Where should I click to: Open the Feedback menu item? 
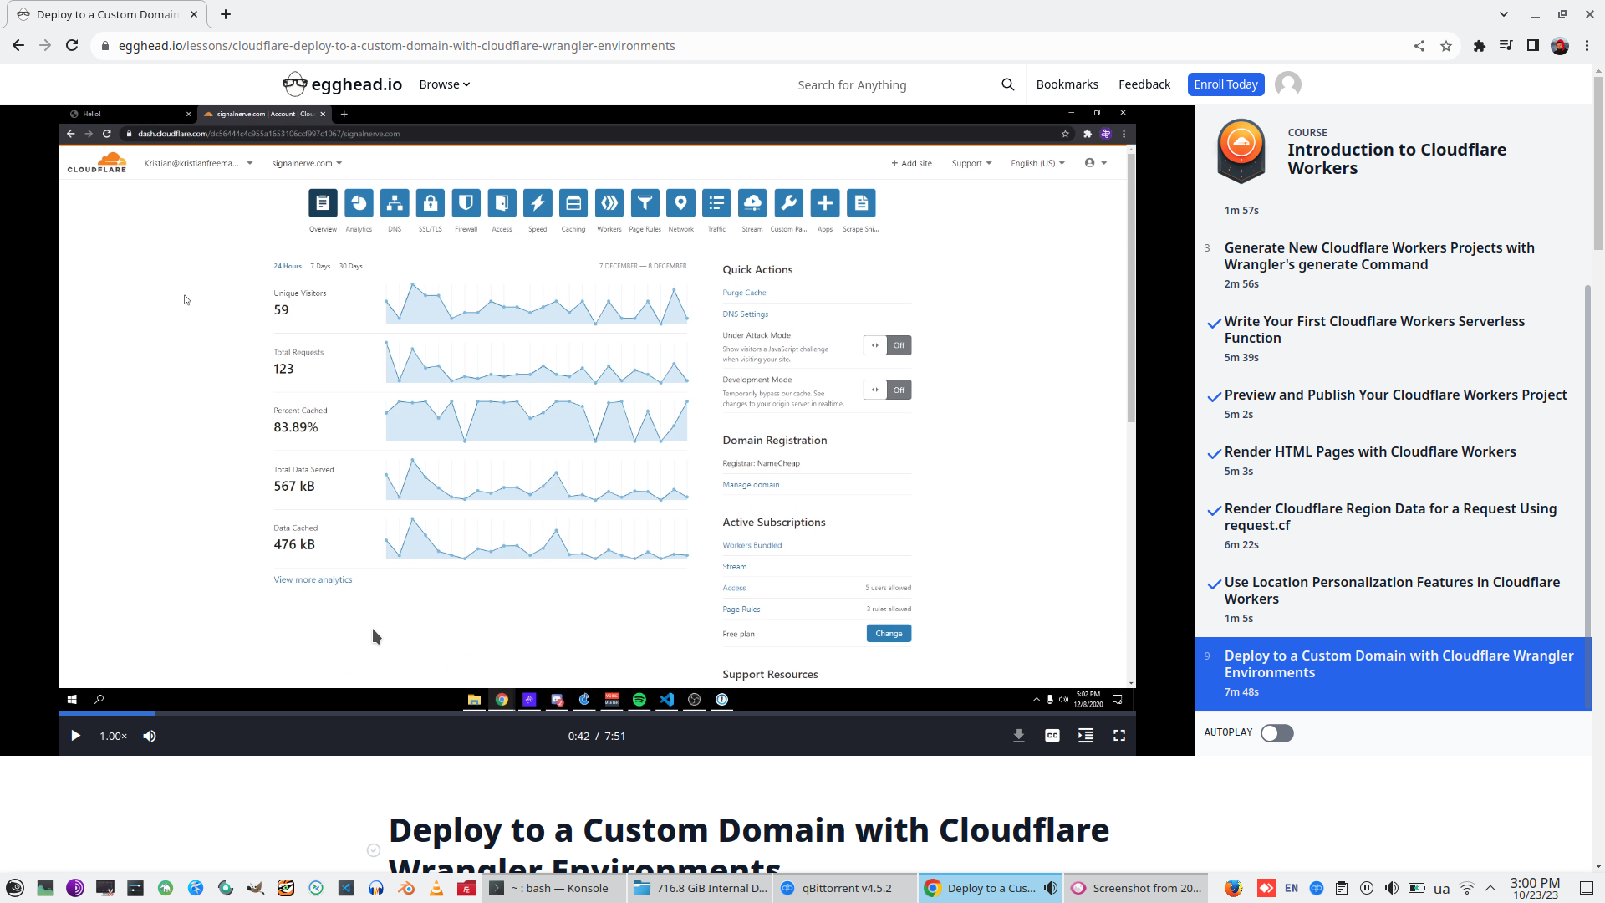pos(1144,84)
